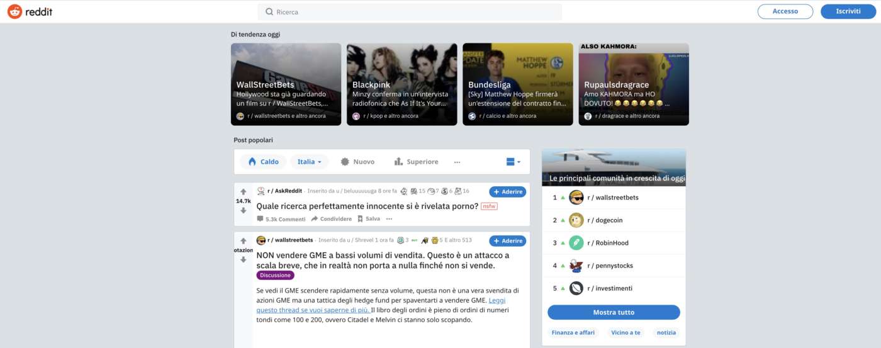Click Aderire on the wallstreetbets post
Viewport: 881px width, 348px height.
click(507, 240)
